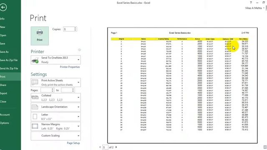Click the Print Active Sheets grid icon

(35, 82)
